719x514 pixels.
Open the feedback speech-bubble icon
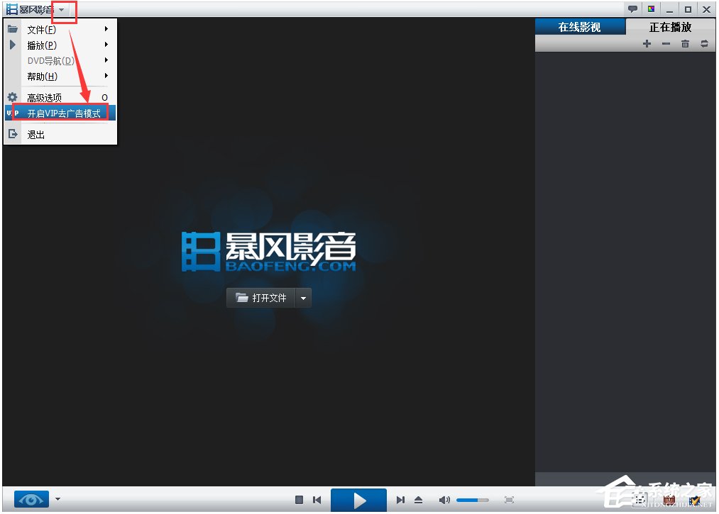click(632, 9)
